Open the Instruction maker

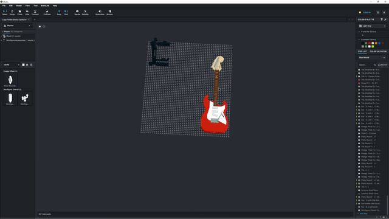pyautogui.click(x=100, y=13)
